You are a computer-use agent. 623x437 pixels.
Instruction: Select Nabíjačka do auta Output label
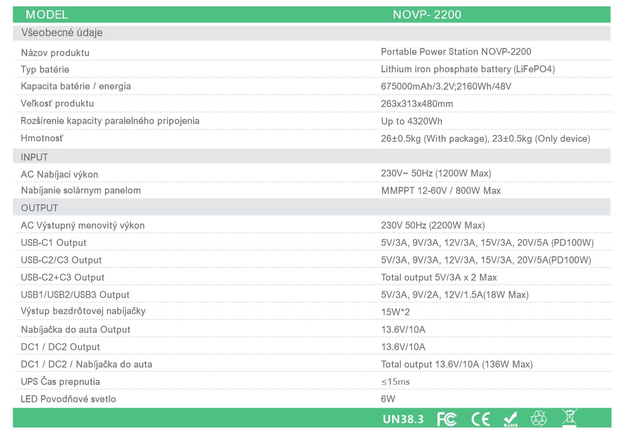[76, 329]
